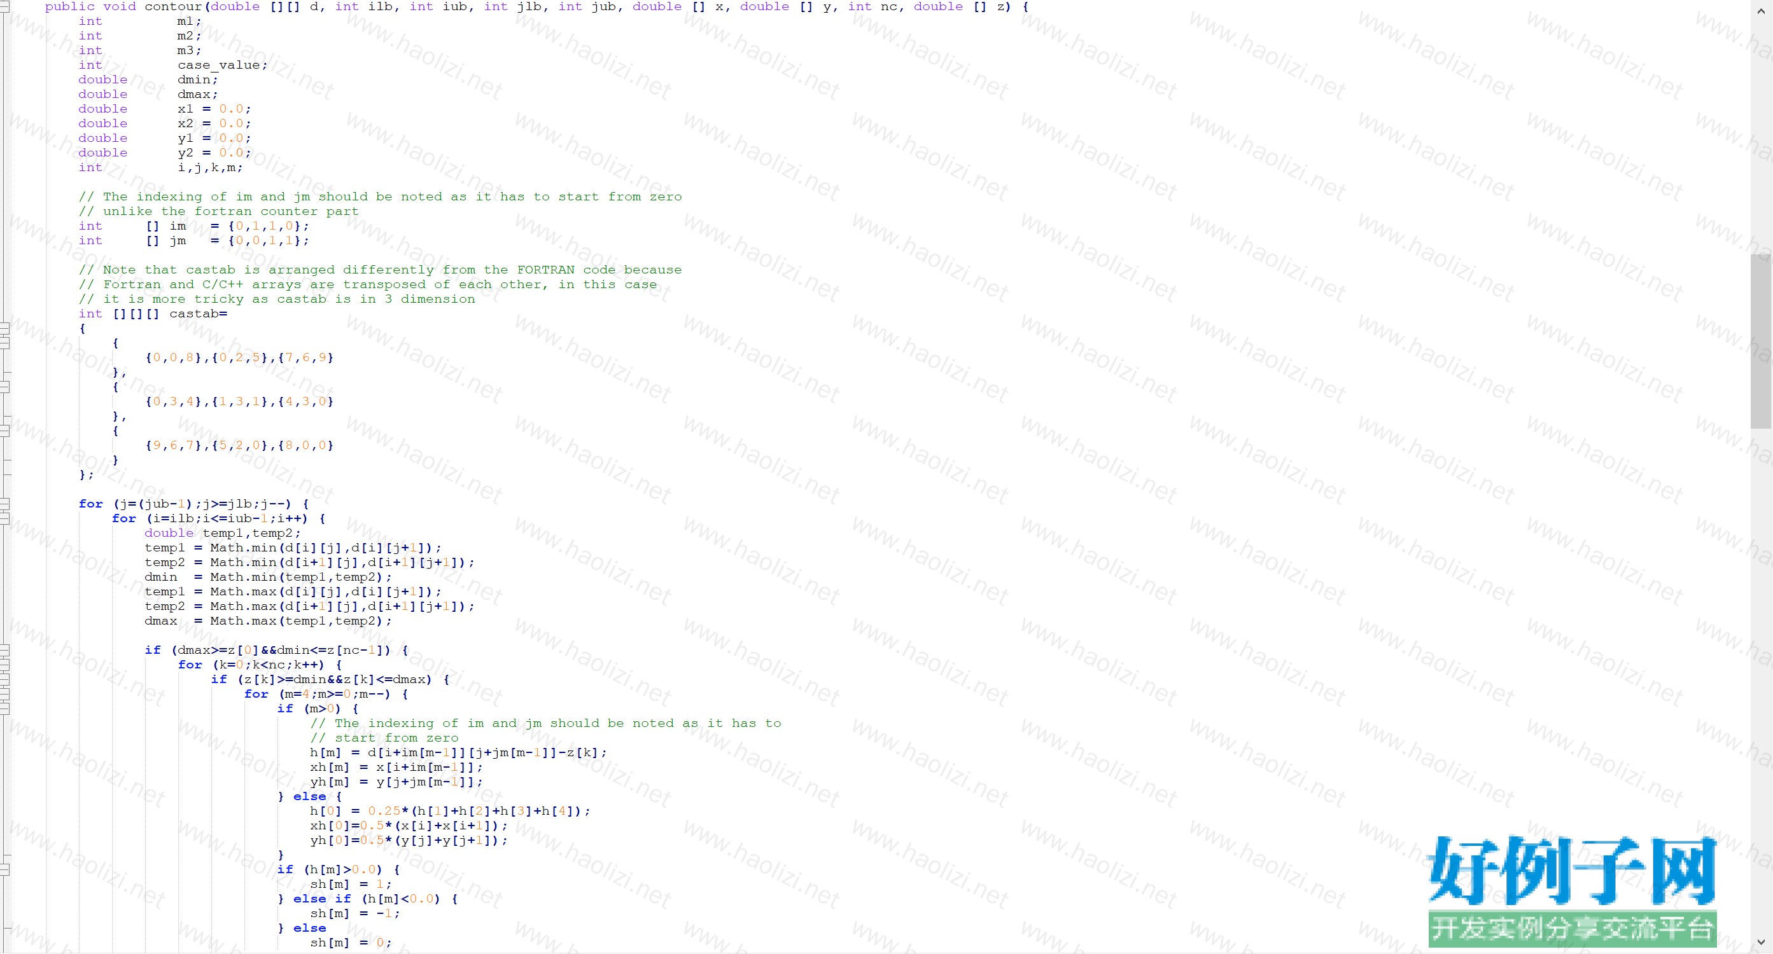The height and width of the screenshot is (954, 1773).
Task: Click the vertical scrollbar thumb
Action: tap(1761, 340)
